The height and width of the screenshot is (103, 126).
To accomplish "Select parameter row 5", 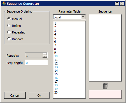I will pyautogui.click(x=69, y=38).
